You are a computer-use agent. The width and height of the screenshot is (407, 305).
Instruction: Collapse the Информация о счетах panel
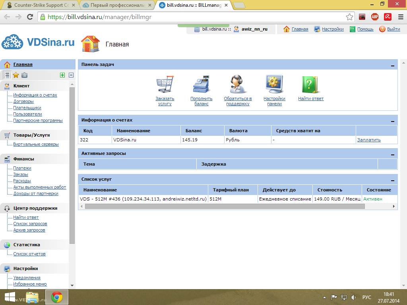(392, 121)
